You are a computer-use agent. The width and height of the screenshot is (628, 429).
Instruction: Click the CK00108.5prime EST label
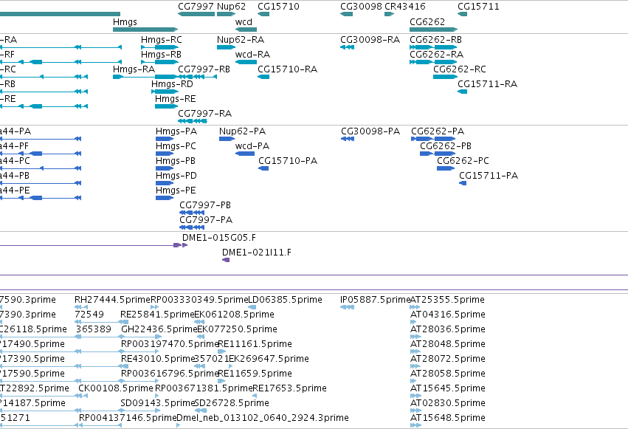(116, 389)
